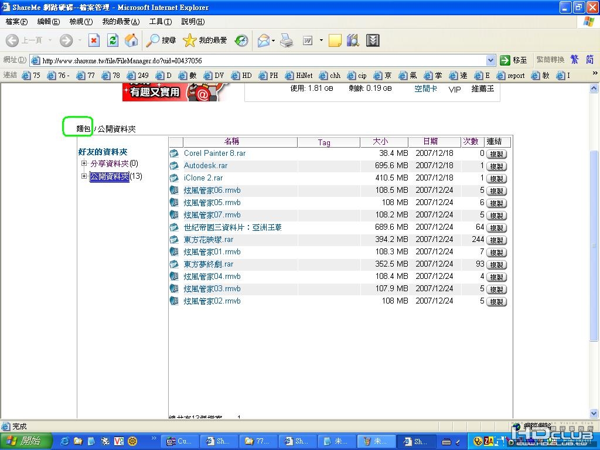Click the dark download-arrow toolbar icon

point(373,40)
